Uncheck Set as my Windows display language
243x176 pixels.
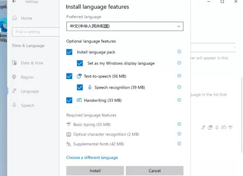click(x=80, y=63)
